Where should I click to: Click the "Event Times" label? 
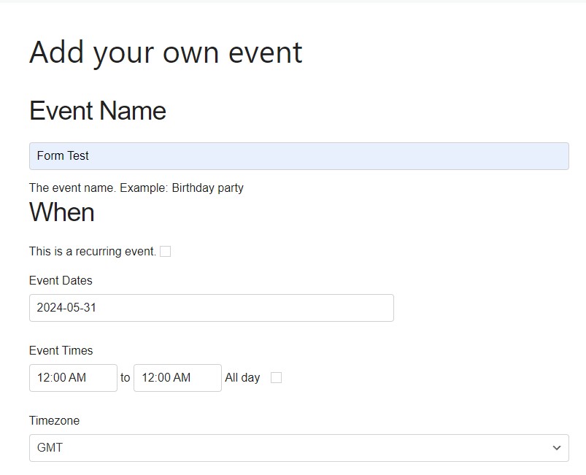[x=61, y=351]
